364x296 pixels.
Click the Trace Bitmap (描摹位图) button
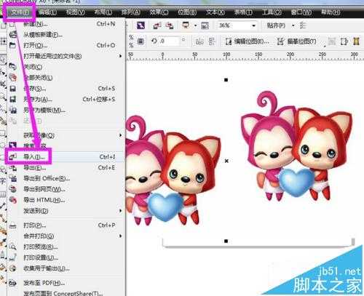pos(297,41)
